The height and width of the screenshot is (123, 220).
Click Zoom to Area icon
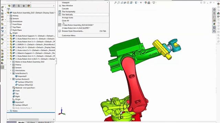click(x=119, y=3)
